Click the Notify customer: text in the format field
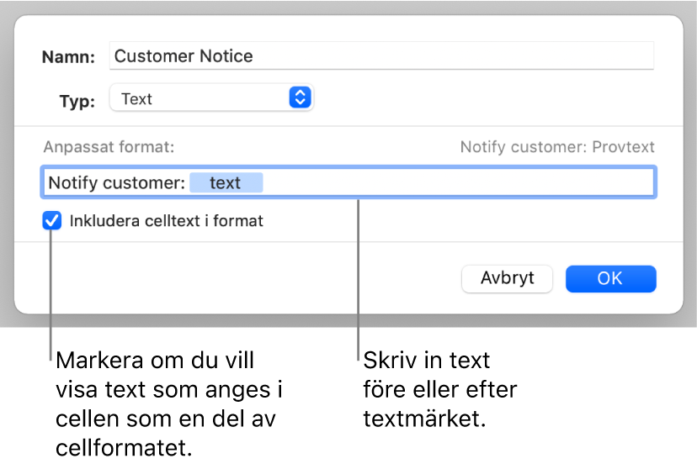697x469 pixels. coord(116,182)
